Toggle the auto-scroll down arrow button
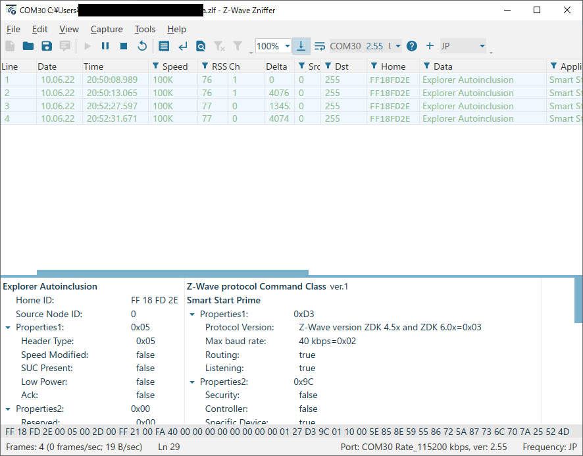 [301, 46]
